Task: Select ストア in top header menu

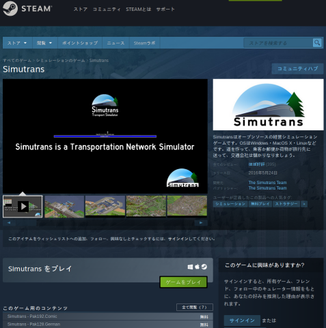Action: coord(80,10)
